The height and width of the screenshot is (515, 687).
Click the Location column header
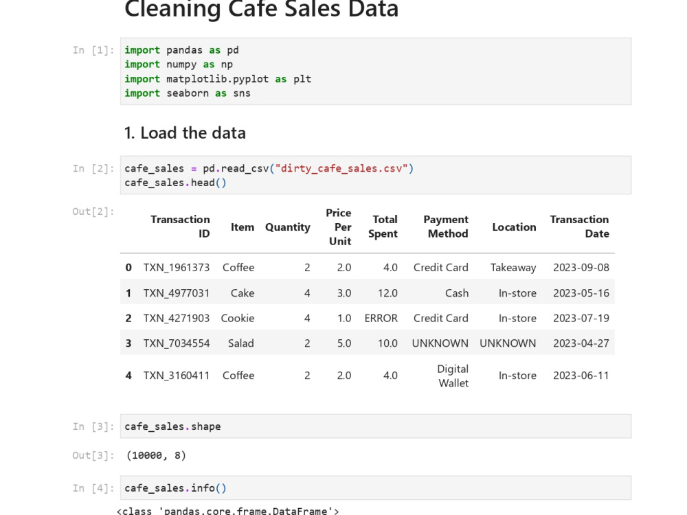[514, 227]
